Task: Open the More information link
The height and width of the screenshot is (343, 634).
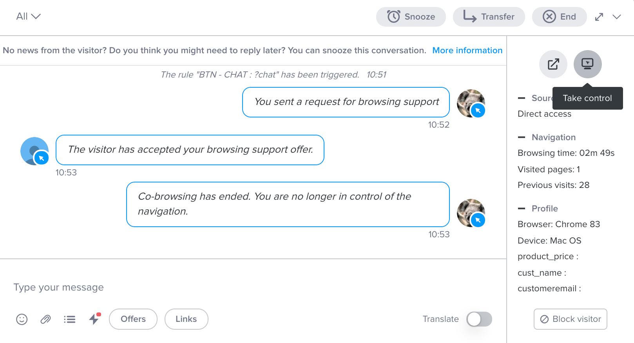Action: (467, 51)
